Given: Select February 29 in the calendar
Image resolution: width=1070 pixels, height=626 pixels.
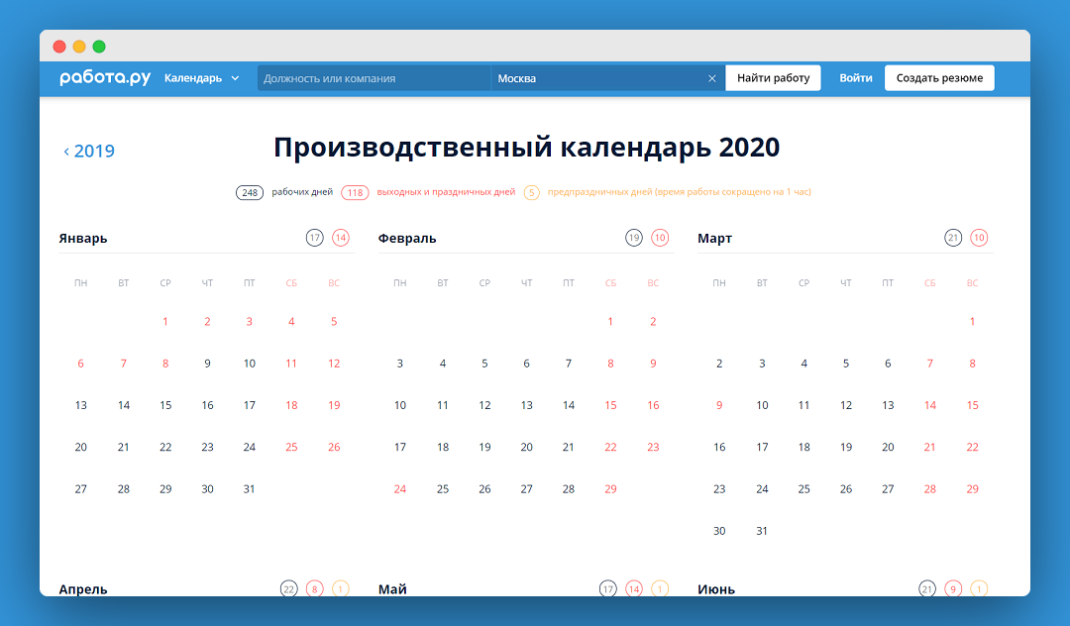Looking at the screenshot, I should pyautogui.click(x=610, y=489).
